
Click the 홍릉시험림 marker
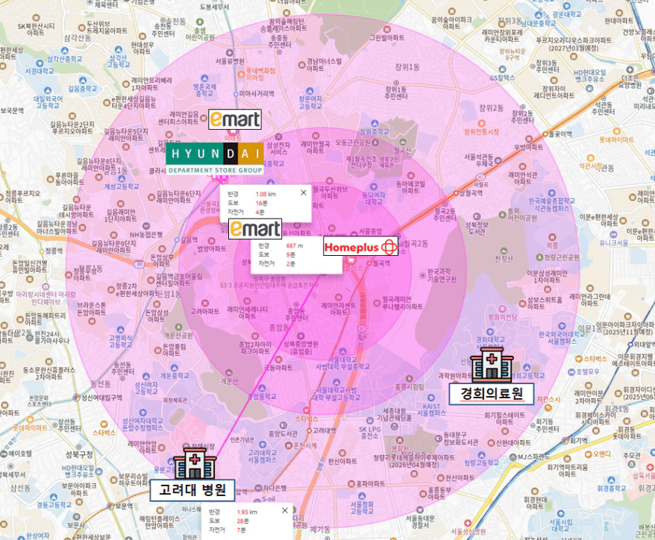pos(410,378)
